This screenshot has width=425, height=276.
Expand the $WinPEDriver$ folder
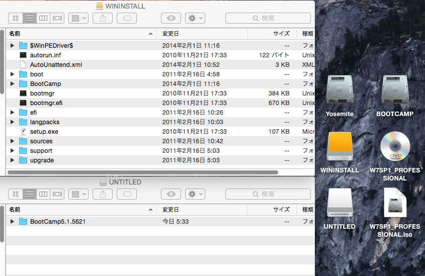click(12, 46)
